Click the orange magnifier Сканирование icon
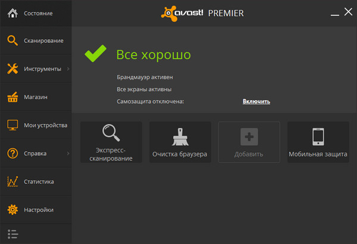 pos(12,40)
